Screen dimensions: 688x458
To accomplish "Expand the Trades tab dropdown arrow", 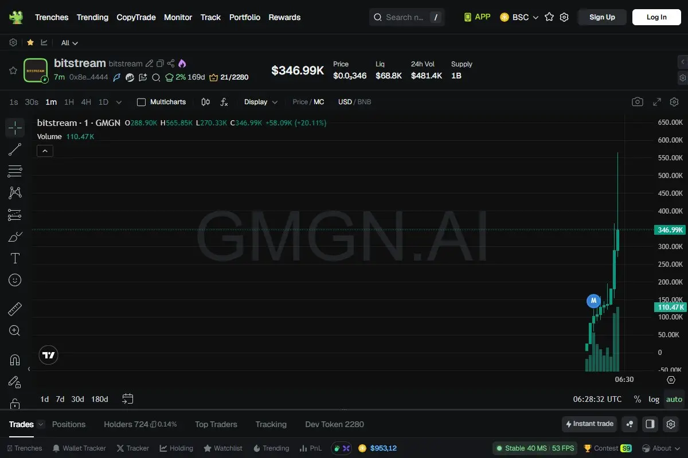I will pyautogui.click(x=41, y=424).
